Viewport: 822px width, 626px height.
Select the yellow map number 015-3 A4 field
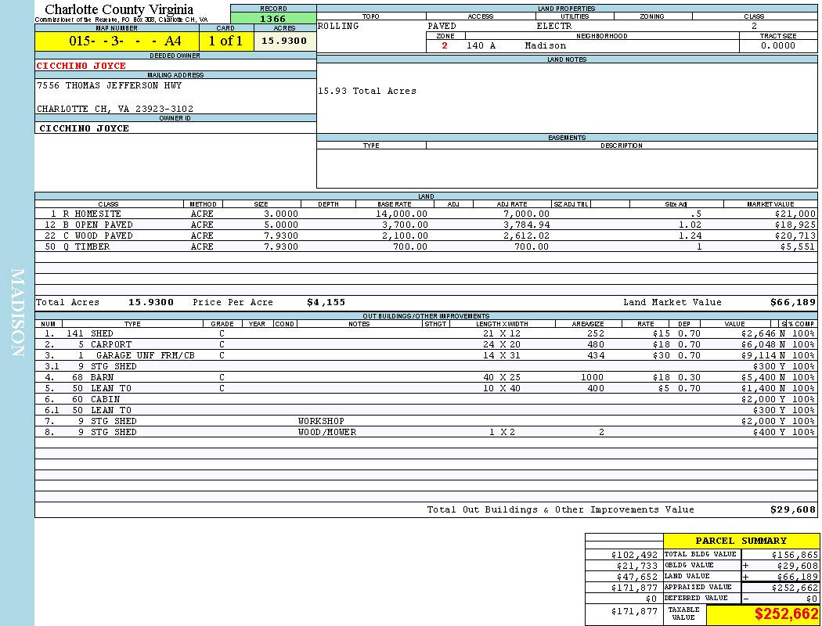coord(116,41)
